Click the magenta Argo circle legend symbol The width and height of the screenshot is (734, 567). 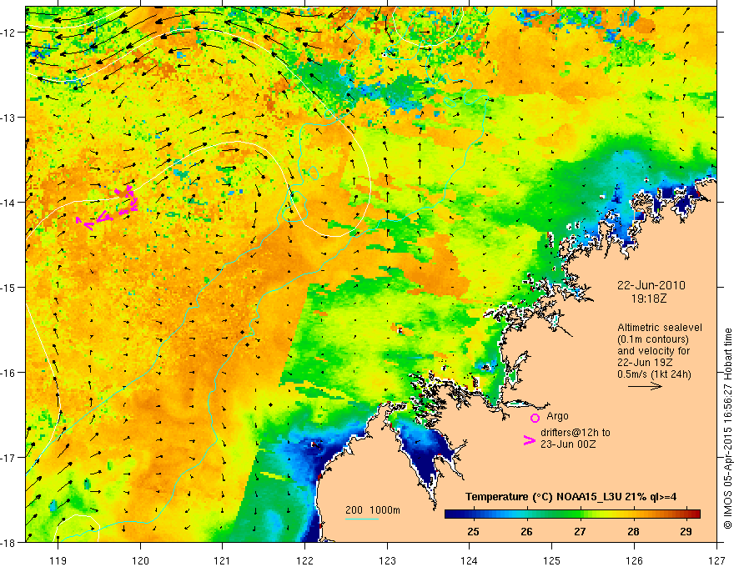(x=535, y=418)
